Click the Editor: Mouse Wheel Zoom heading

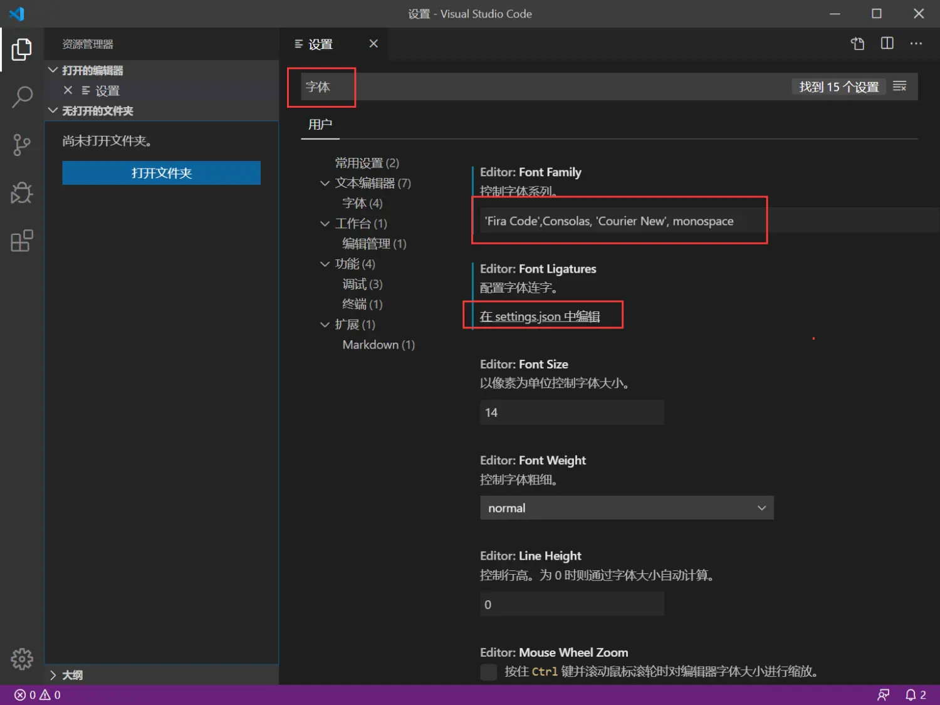[x=554, y=652]
